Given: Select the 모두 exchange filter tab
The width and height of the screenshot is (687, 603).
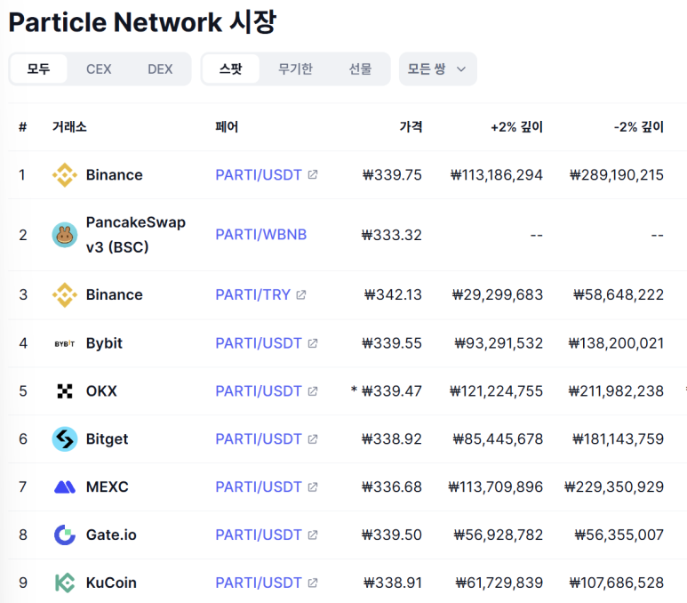Looking at the screenshot, I should point(38,68).
